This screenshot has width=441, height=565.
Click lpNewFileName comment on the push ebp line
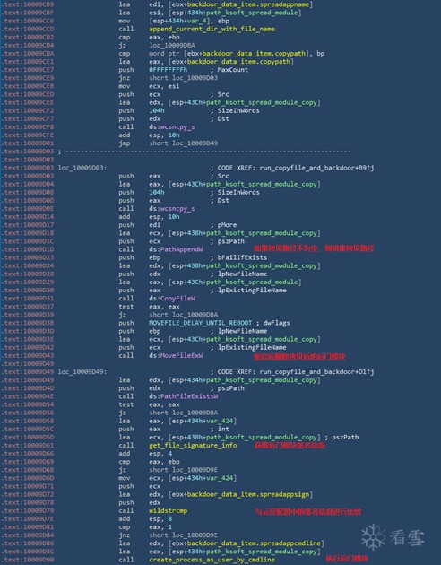pyautogui.click(x=242, y=331)
